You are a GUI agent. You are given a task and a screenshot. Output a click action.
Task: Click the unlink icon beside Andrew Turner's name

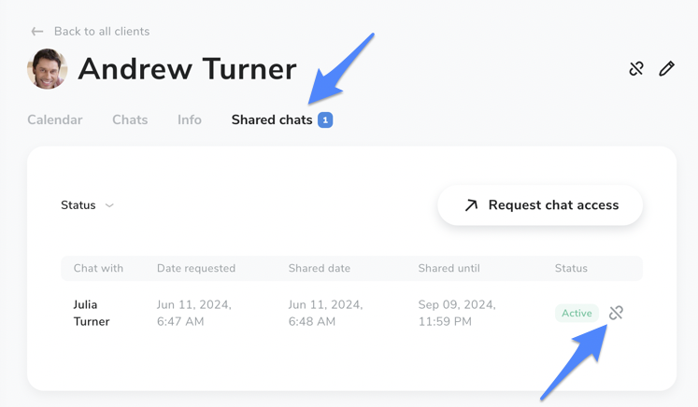636,68
